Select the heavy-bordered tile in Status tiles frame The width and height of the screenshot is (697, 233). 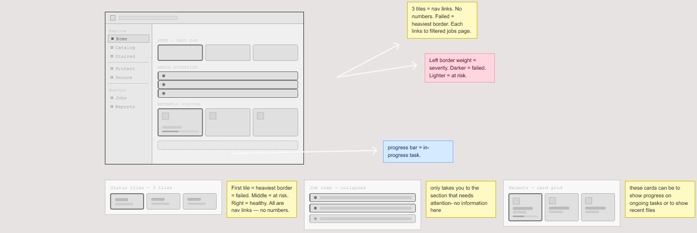click(127, 201)
